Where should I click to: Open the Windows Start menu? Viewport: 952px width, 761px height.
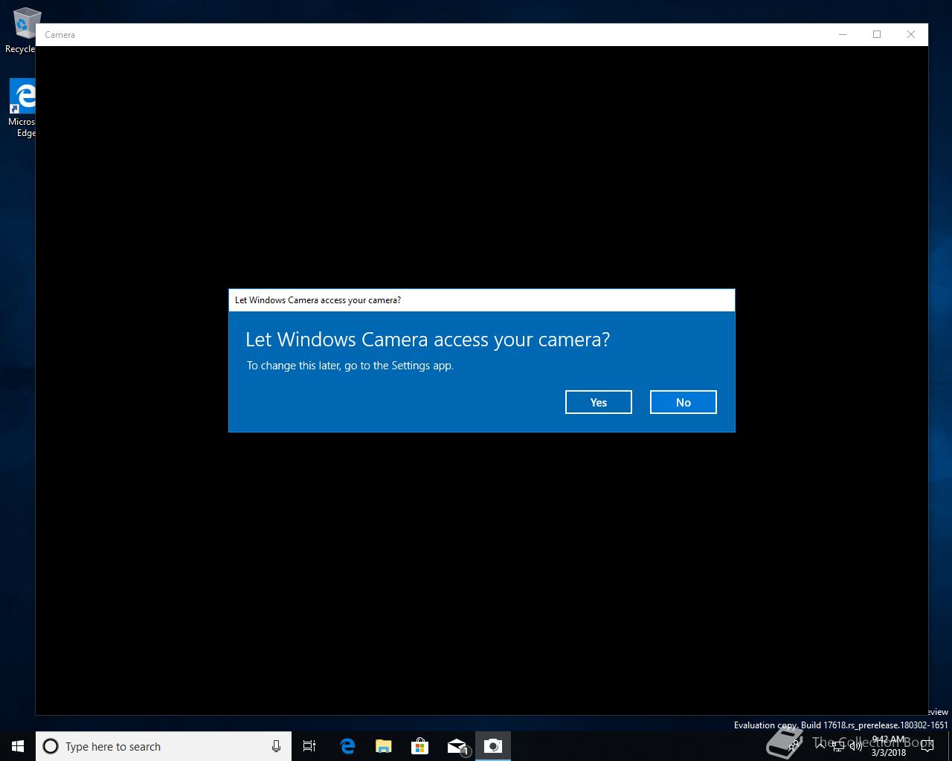[18, 746]
